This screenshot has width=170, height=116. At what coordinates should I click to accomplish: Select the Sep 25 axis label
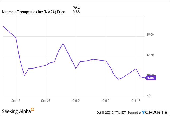(x=46, y=101)
